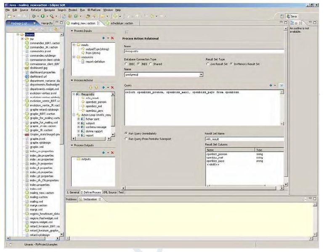The image size is (324, 252).
Task: Select Live Result Set option
Action: [x=207, y=64]
